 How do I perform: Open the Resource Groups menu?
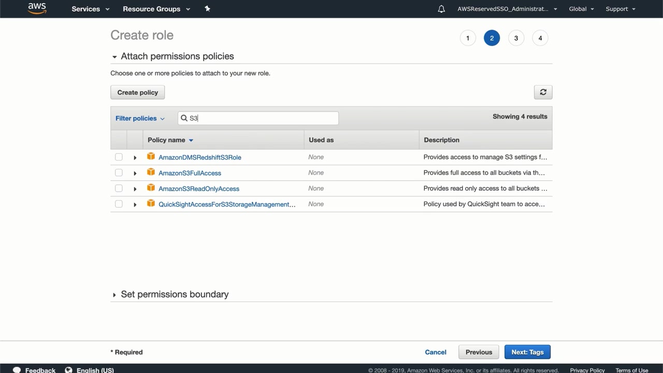[156, 9]
